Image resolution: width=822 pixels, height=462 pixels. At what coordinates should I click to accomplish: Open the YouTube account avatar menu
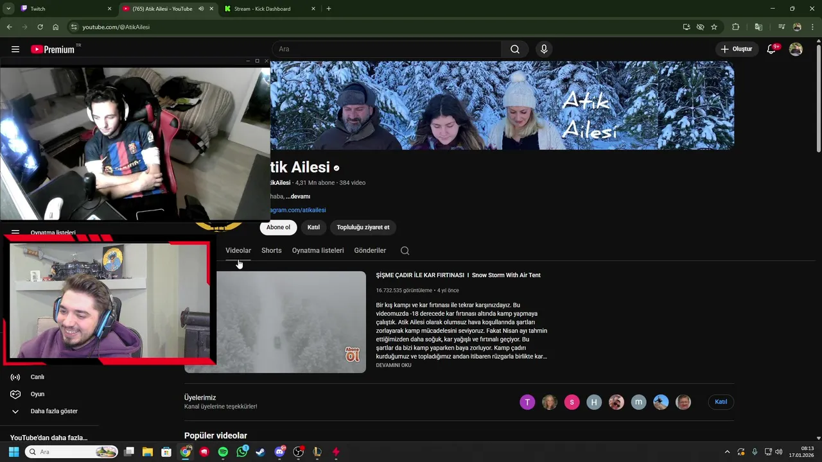click(x=796, y=49)
